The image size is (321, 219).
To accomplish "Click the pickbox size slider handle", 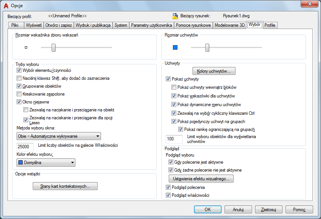I will (x=53, y=47).
